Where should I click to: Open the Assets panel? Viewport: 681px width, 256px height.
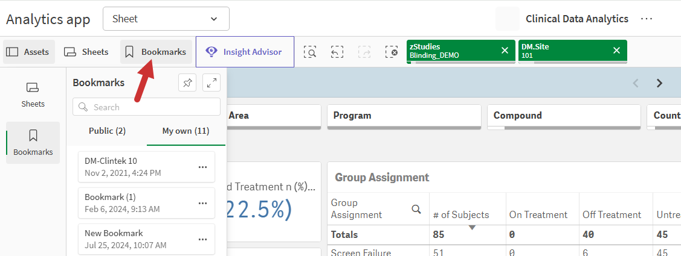coord(29,52)
